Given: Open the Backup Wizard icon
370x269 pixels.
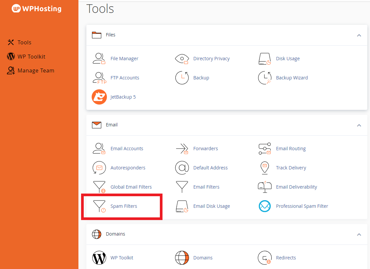Looking at the screenshot, I should click(264, 78).
